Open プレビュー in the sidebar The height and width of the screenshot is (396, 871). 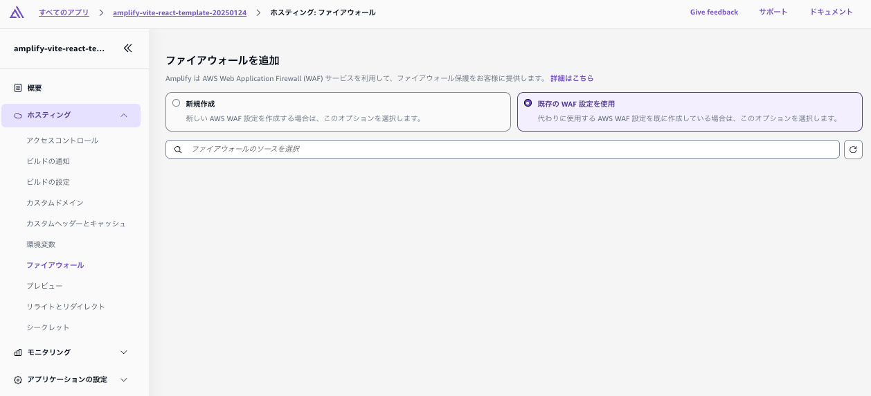tap(44, 286)
